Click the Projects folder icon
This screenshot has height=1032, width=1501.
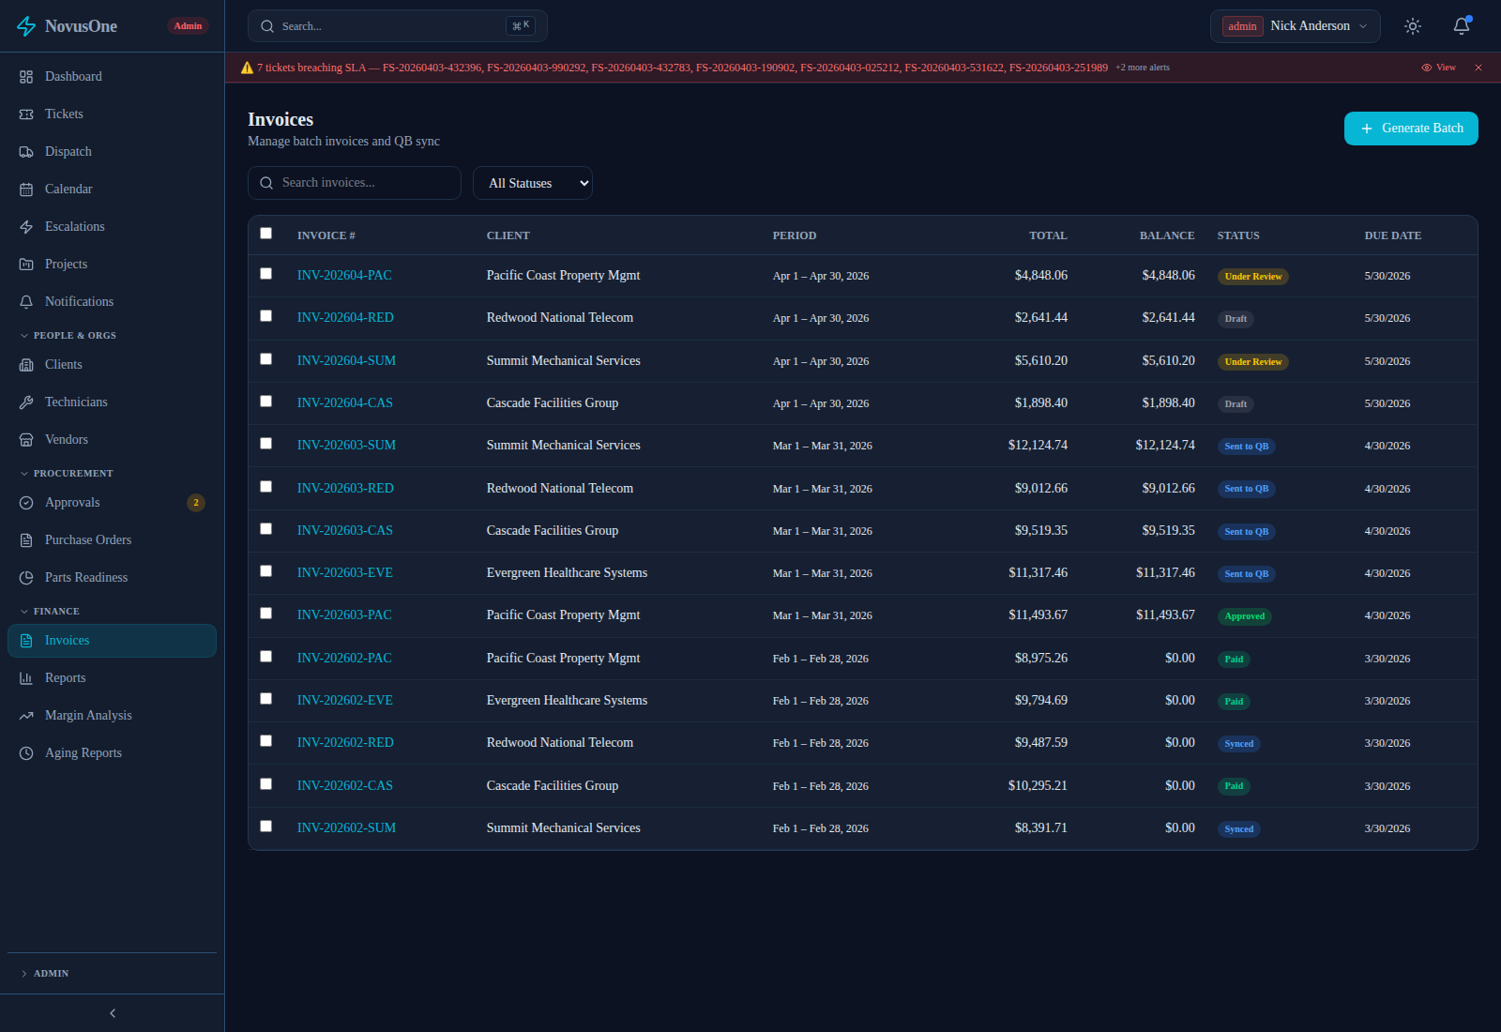(x=26, y=265)
